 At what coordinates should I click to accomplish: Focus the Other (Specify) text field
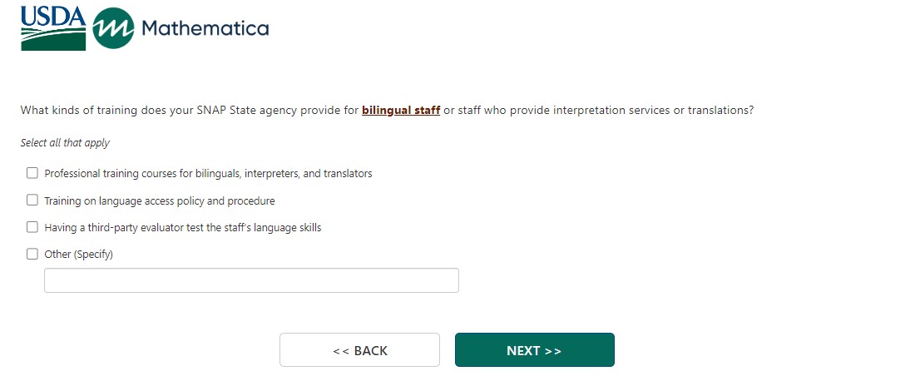coord(251,280)
